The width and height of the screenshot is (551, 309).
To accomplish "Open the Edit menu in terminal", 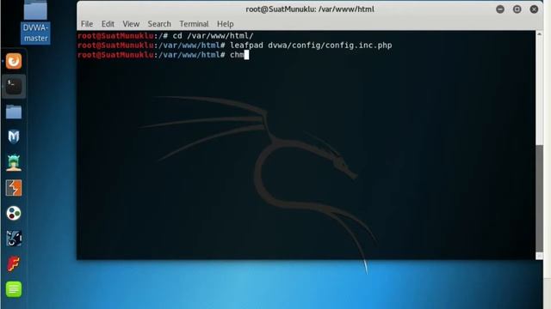I will tap(108, 24).
